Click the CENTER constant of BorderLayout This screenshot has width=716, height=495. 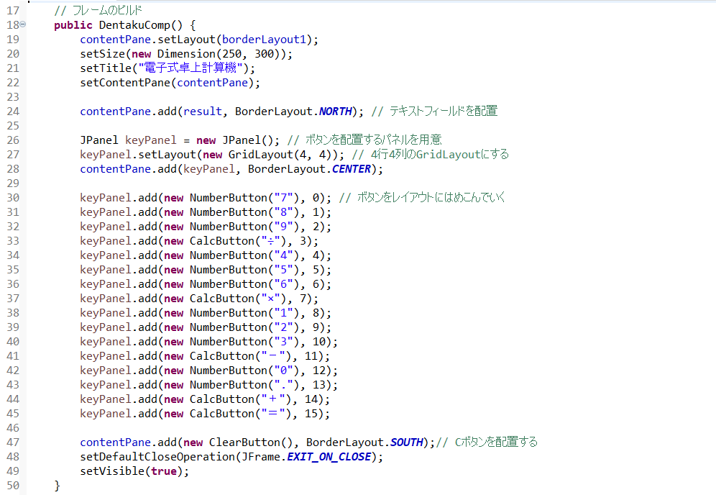tap(351, 169)
